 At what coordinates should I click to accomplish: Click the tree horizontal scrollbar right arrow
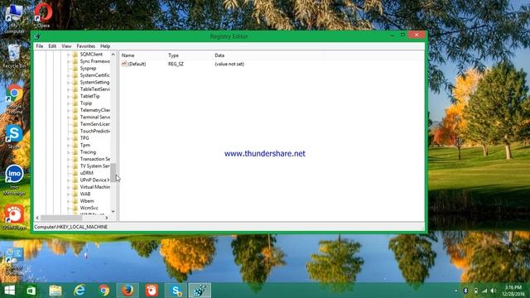(x=107, y=218)
